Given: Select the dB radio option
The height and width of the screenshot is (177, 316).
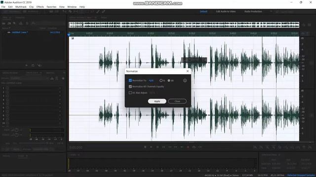Looking at the screenshot, I should (x=169, y=81).
